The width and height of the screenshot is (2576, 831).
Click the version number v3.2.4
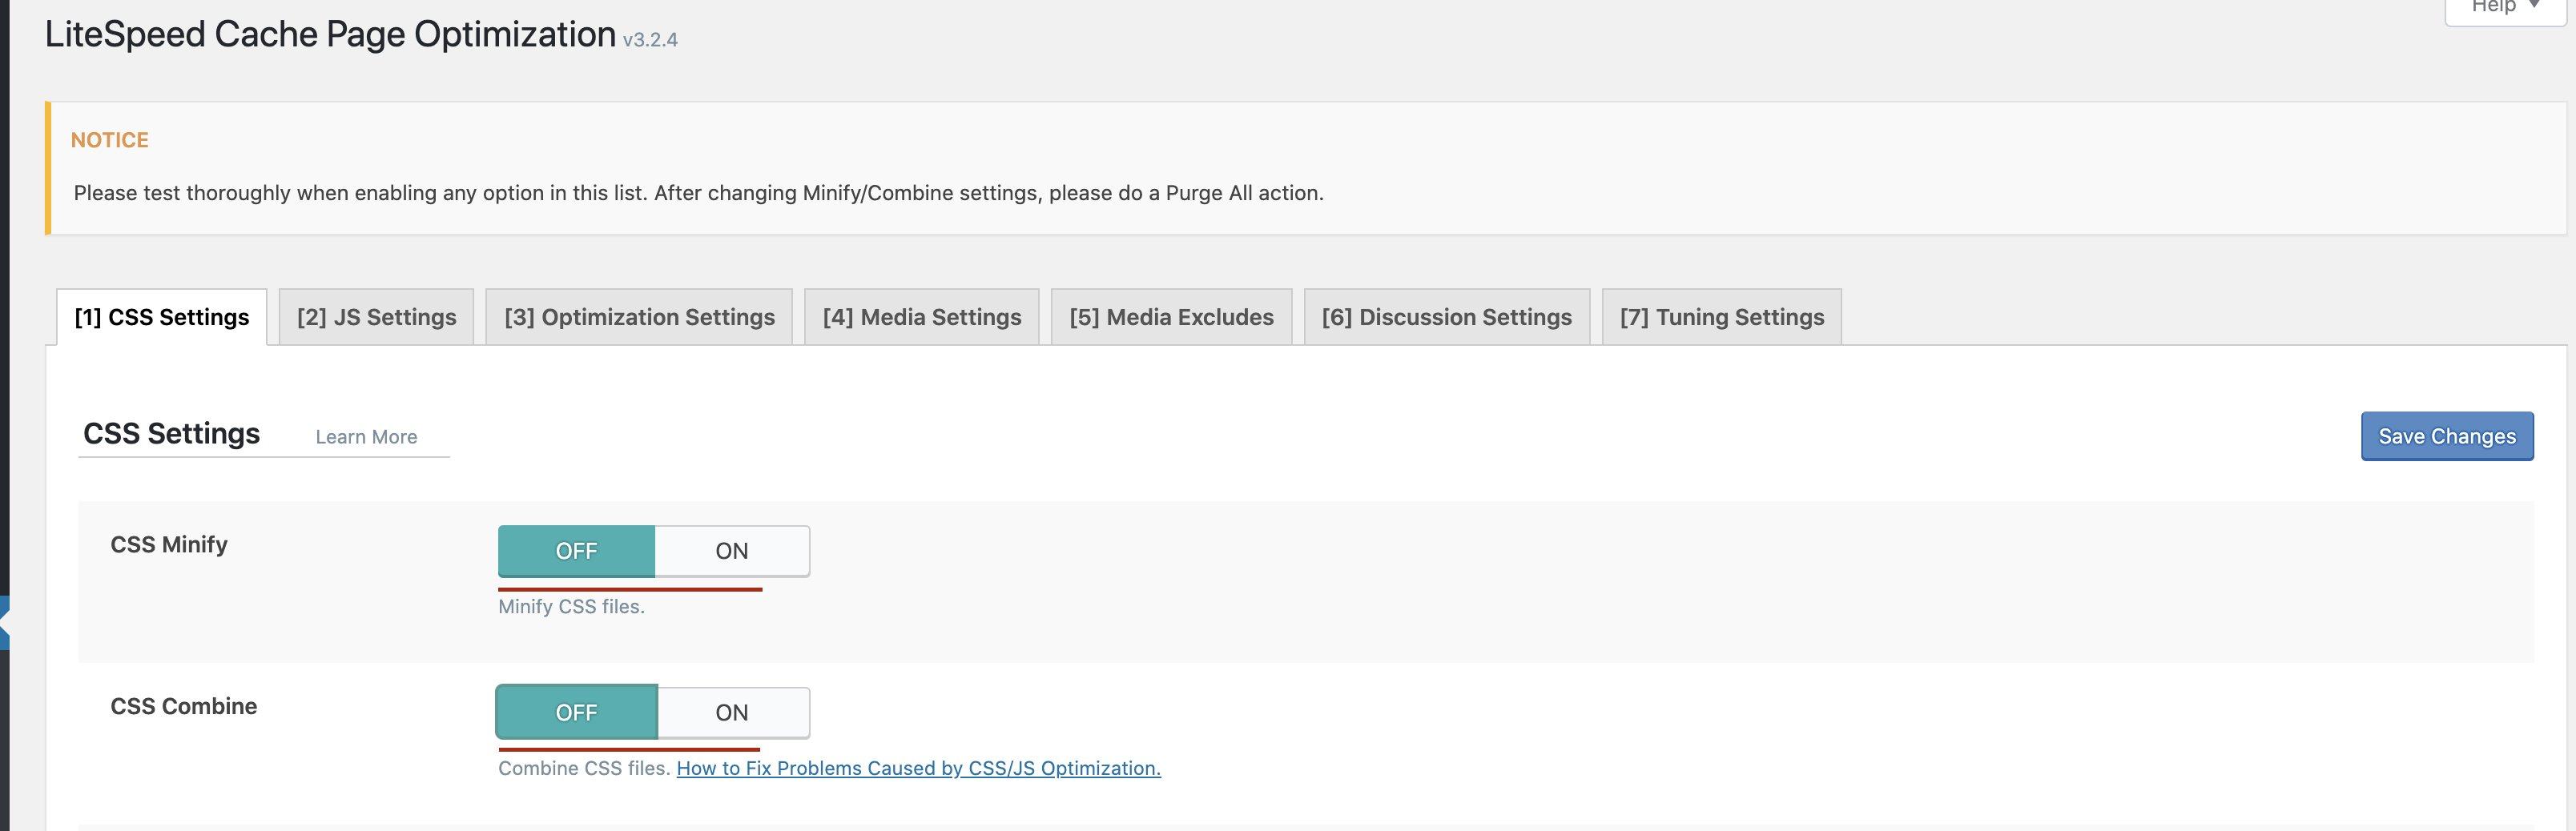click(650, 40)
